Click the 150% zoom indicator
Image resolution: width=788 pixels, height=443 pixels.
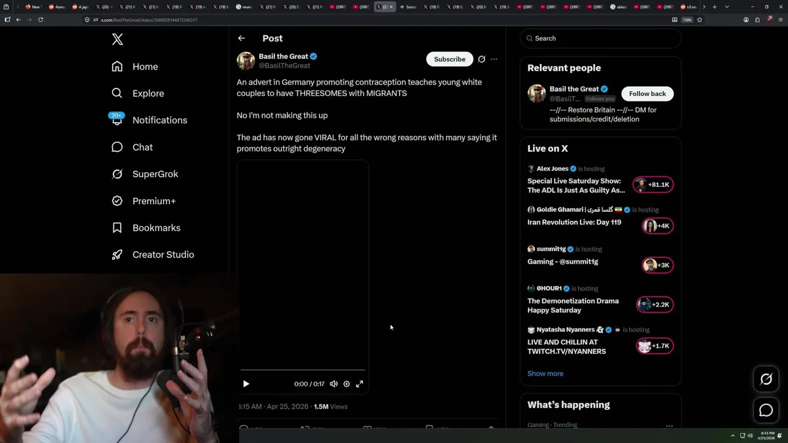(687, 20)
